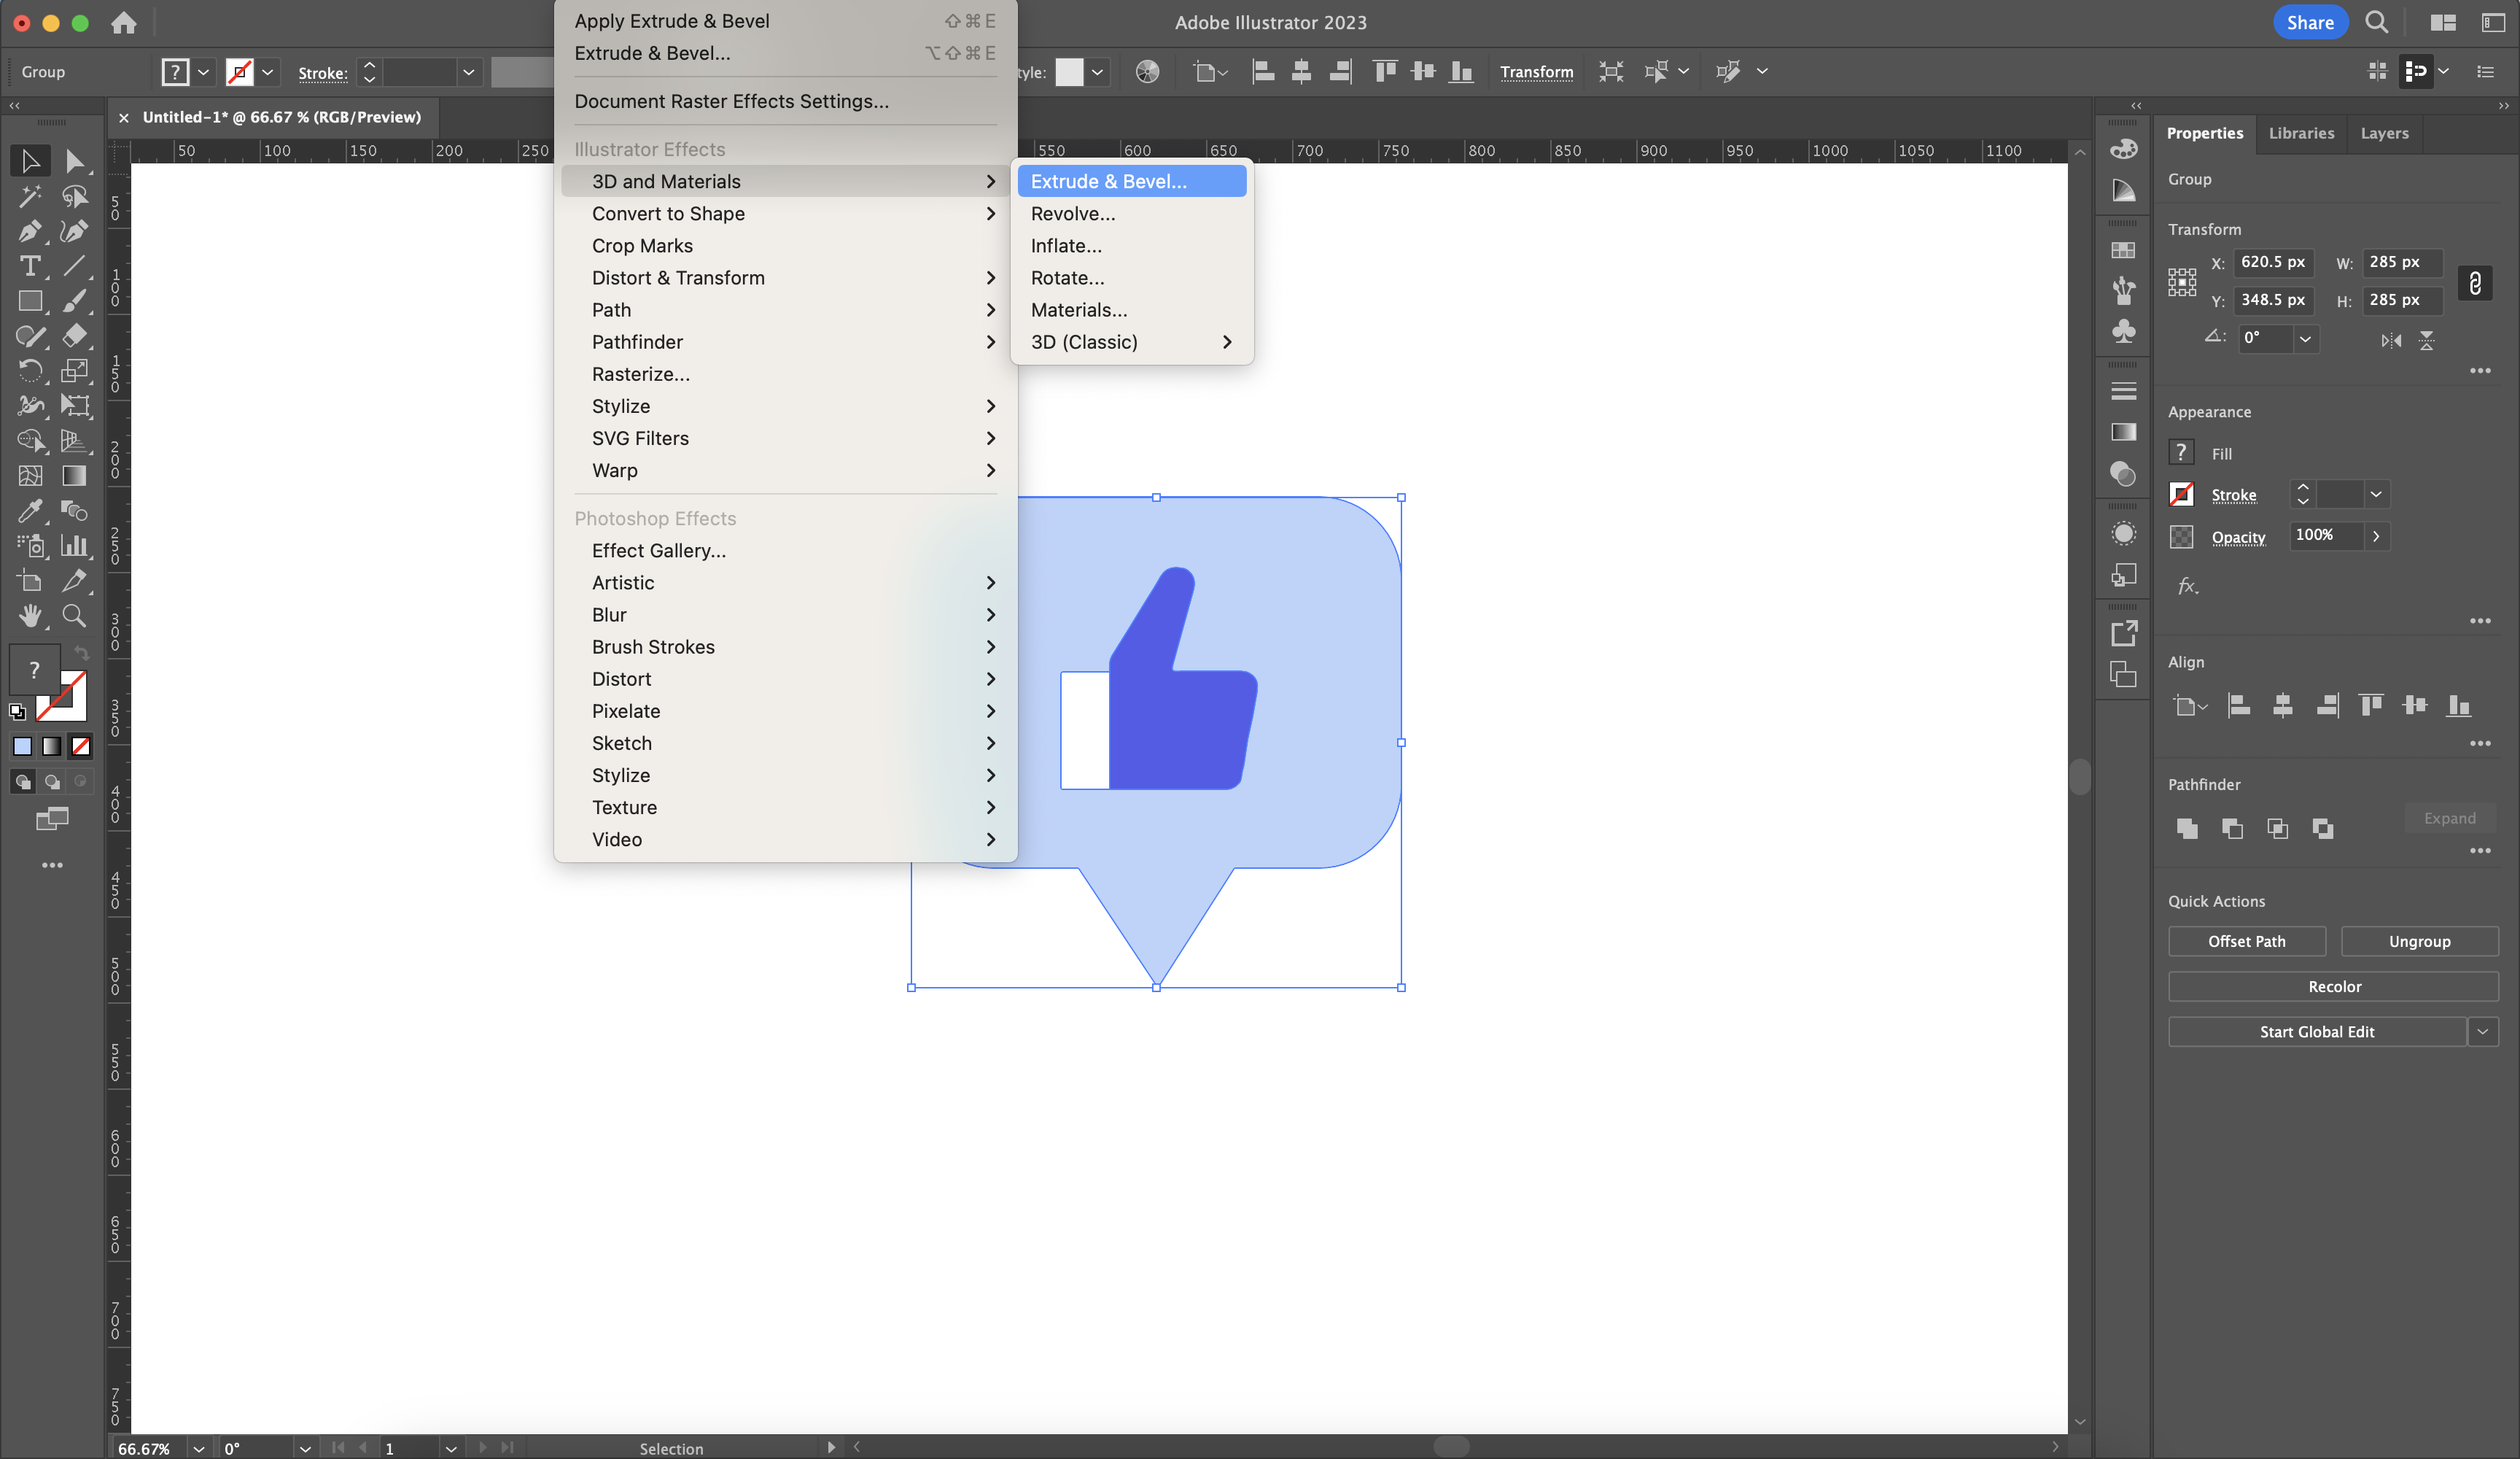
Task: Open stroke weight dropdown in Properties
Action: coord(2376,495)
